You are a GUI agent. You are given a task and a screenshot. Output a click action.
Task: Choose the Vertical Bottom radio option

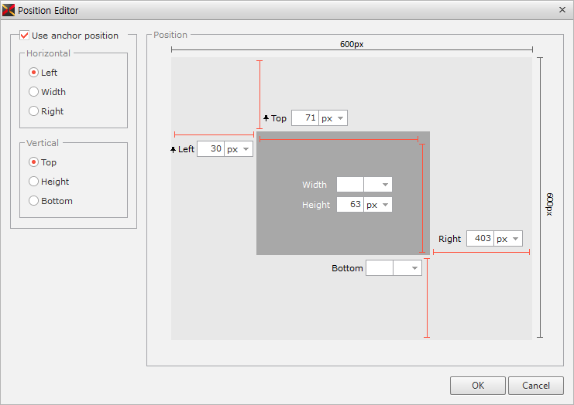click(33, 201)
